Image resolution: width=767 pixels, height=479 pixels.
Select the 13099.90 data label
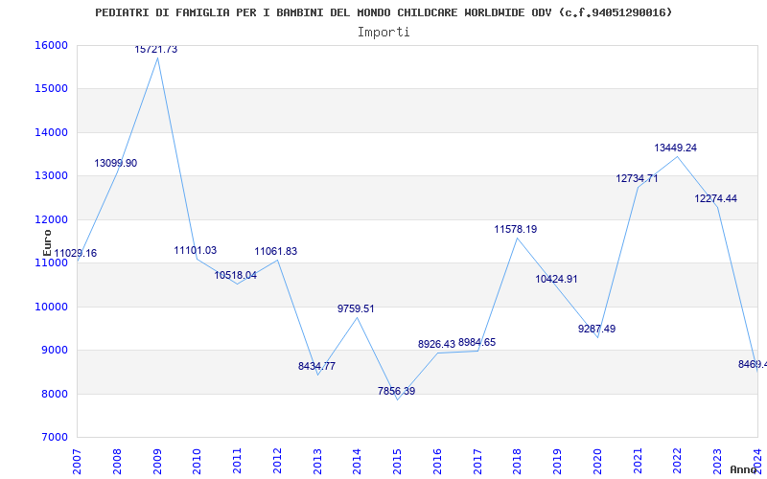click(116, 163)
